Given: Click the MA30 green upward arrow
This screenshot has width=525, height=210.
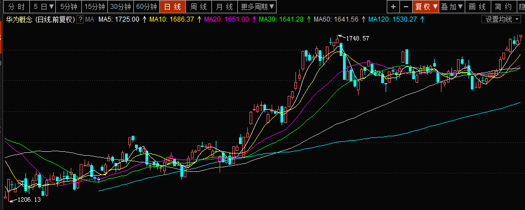Looking at the screenshot, I should [x=309, y=19].
